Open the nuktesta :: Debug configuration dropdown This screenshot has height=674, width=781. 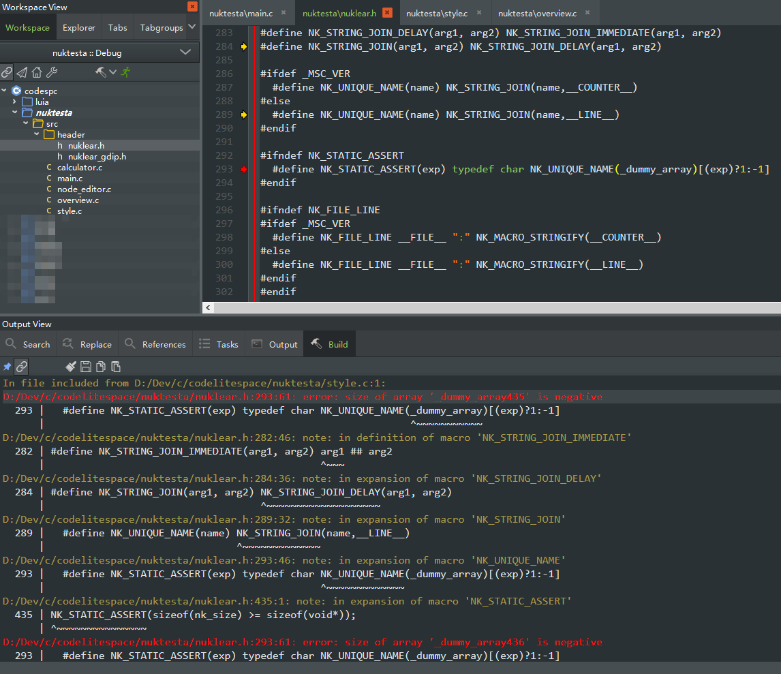(99, 52)
